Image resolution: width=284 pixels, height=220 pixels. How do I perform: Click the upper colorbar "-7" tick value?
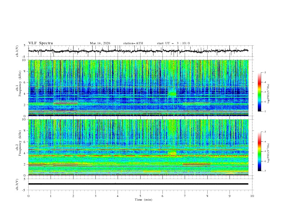tap(265, 111)
